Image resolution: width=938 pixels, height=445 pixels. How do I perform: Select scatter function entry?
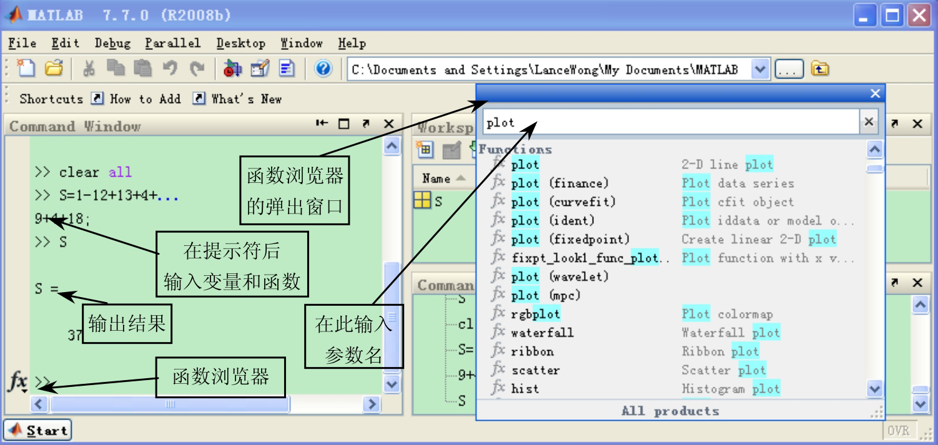coord(673,370)
